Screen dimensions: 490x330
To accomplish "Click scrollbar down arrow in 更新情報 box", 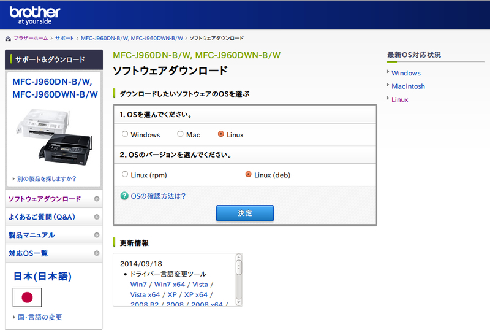I will (239, 302).
